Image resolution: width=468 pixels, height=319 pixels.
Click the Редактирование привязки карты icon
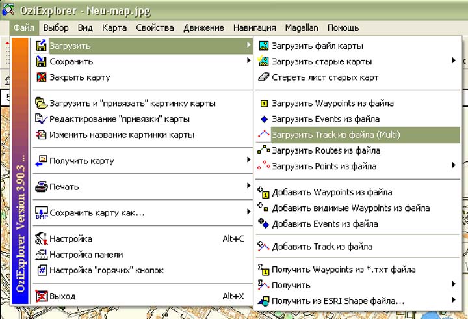coord(41,119)
